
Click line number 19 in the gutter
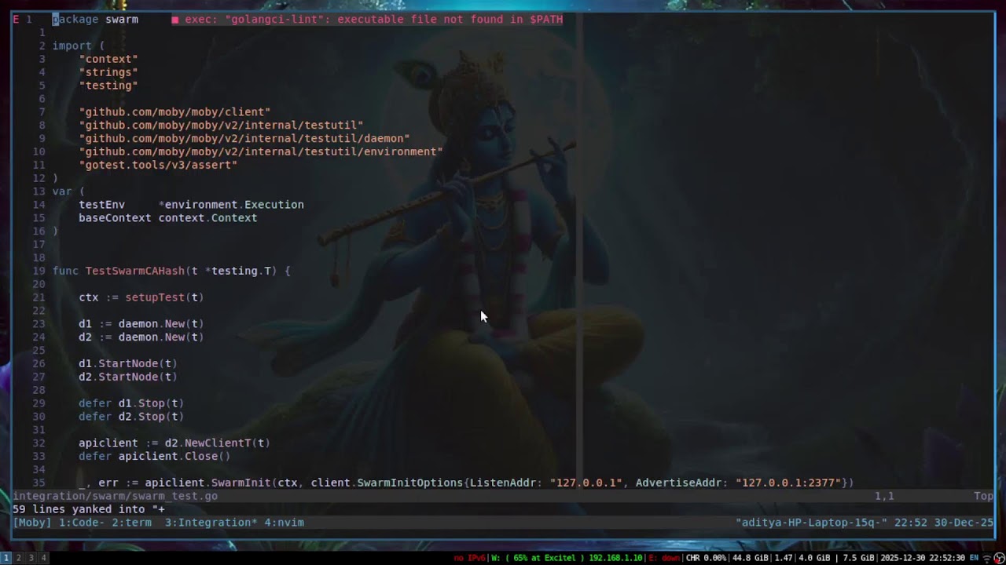(x=39, y=272)
